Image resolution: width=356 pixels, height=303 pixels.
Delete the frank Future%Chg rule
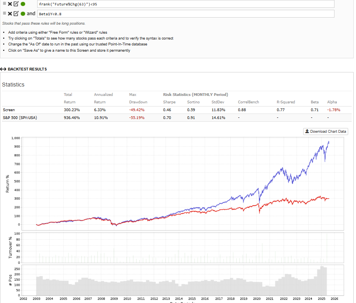tap(10, 4)
